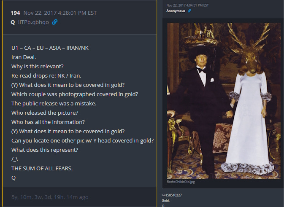Screen dimensions: 284x207
Task: Click the Anonymous poster name
Action: click(176, 11)
